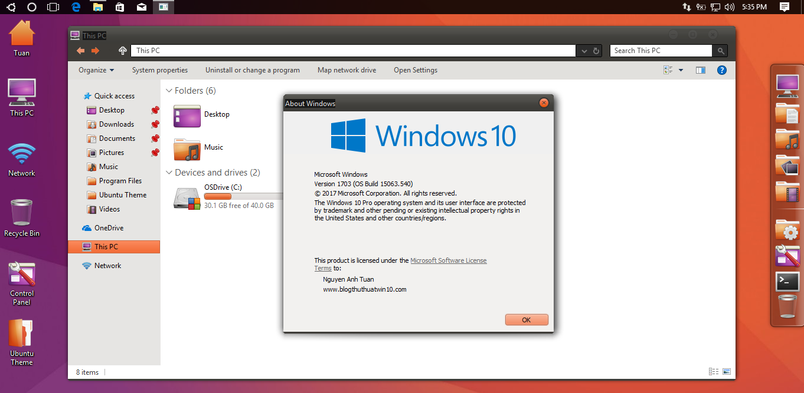The image size is (804, 393).
Task: Open the Mail app from the taskbar
Action: pyautogui.click(x=142, y=6)
